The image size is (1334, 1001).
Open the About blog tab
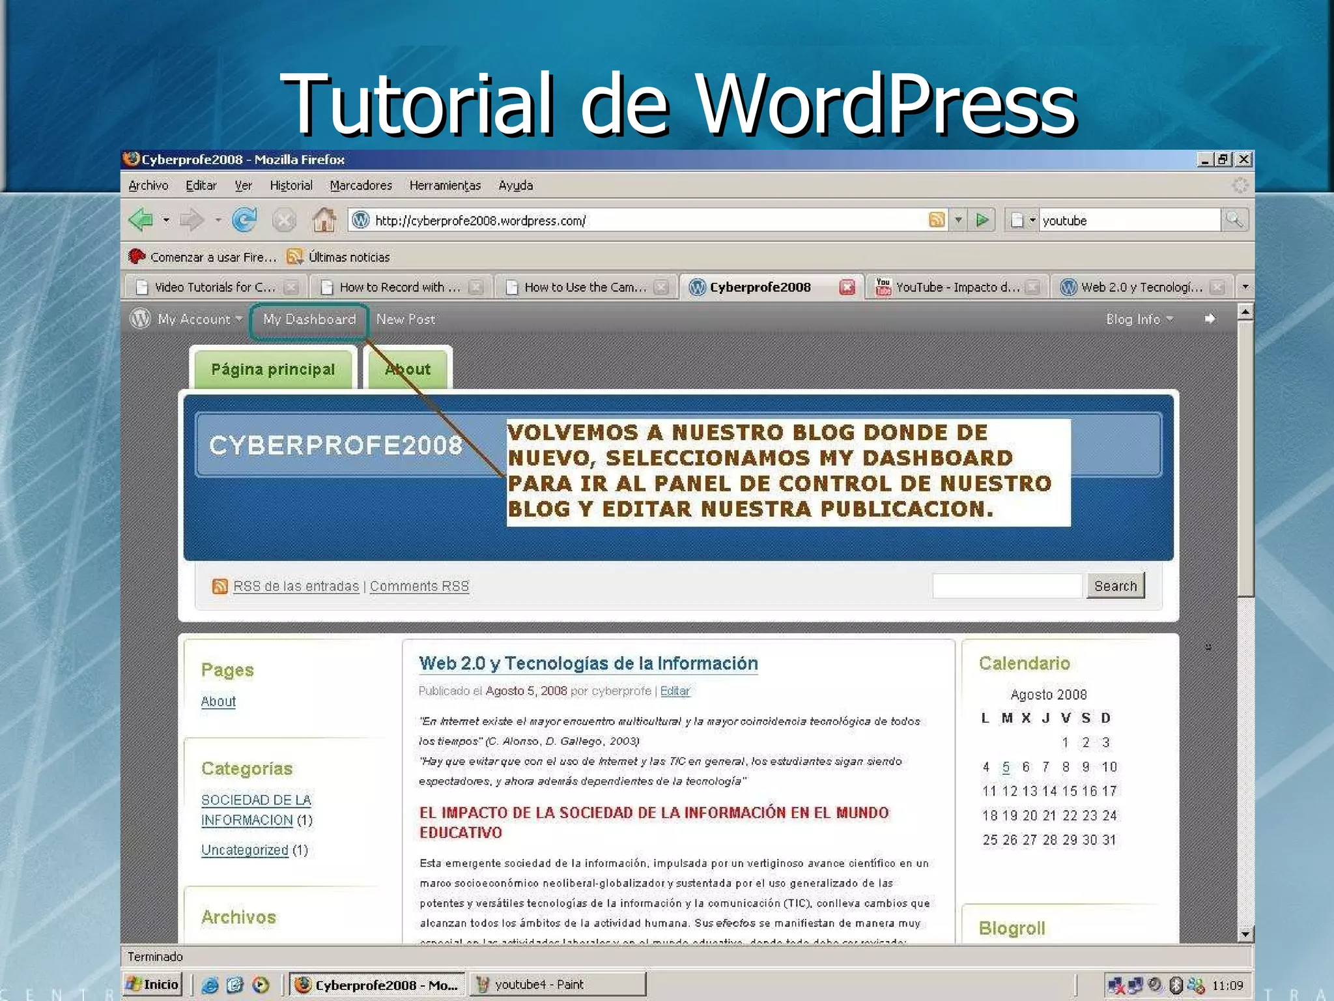coord(408,370)
